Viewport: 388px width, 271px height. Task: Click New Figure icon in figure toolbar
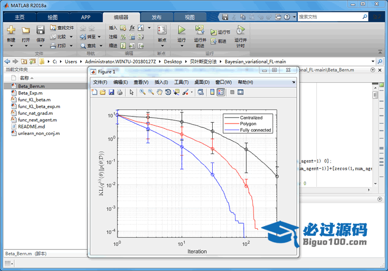click(94, 92)
